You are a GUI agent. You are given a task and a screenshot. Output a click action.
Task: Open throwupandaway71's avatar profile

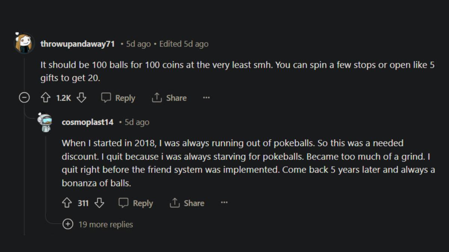24,43
